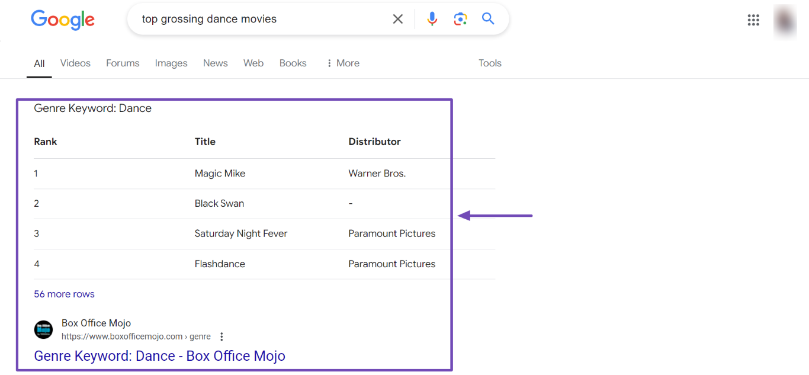This screenshot has width=809, height=375.
Task: Click the Magic Mike title cell
Action: (x=220, y=174)
